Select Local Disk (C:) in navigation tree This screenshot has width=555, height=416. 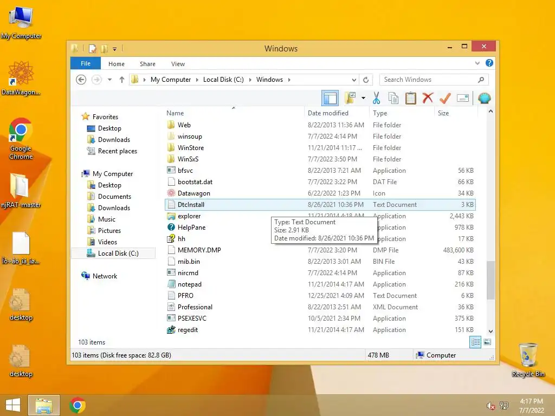(x=113, y=253)
